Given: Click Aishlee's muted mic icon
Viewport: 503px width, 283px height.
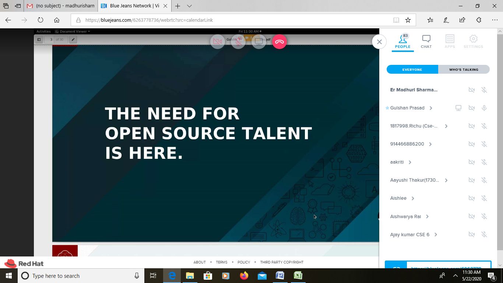Looking at the screenshot, I should pyautogui.click(x=484, y=198).
